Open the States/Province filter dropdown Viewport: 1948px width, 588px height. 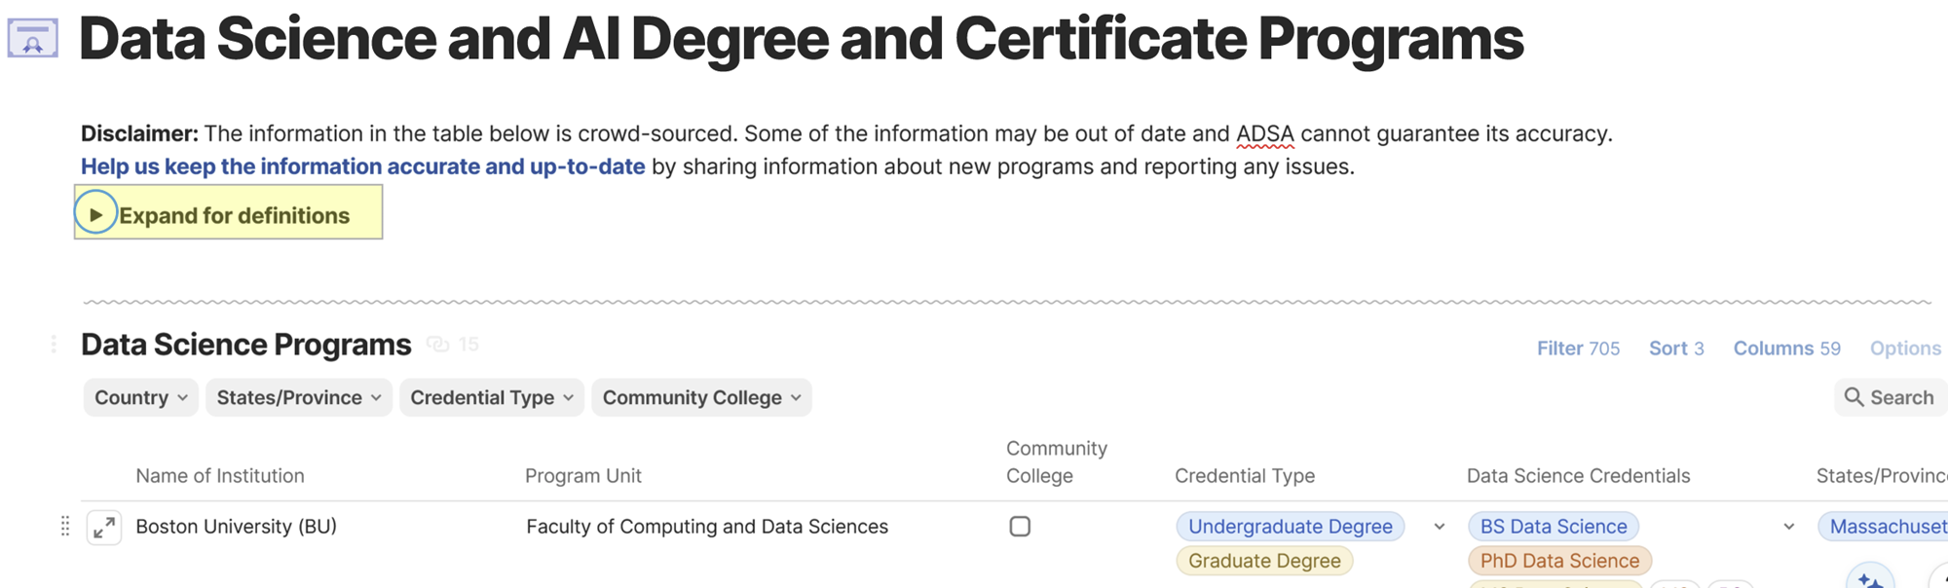click(x=298, y=397)
